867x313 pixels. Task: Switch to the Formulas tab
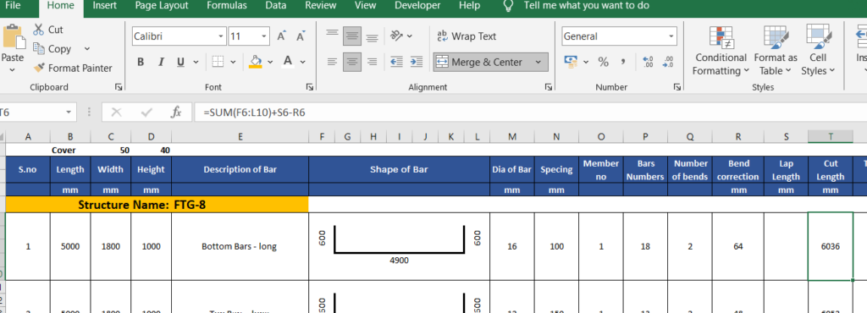[227, 6]
